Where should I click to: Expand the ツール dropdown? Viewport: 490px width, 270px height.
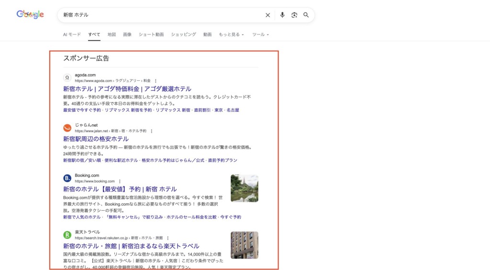pos(260,34)
